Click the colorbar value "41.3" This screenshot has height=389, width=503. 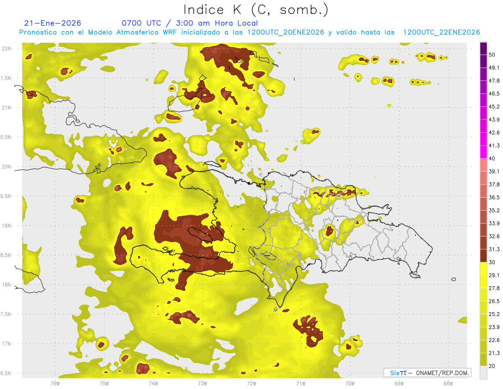(x=495, y=146)
